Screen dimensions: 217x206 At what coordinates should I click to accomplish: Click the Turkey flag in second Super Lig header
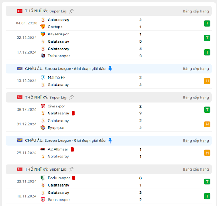tap(19, 98)
